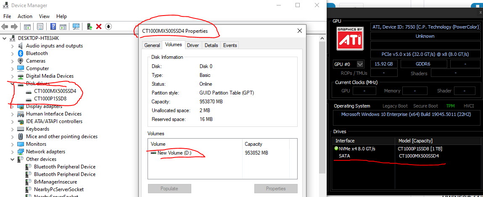Image resolution: width=483 pixels, height=197 pixels.
Task: Click the Digital Media Devices icon
Action: [20, 76]
